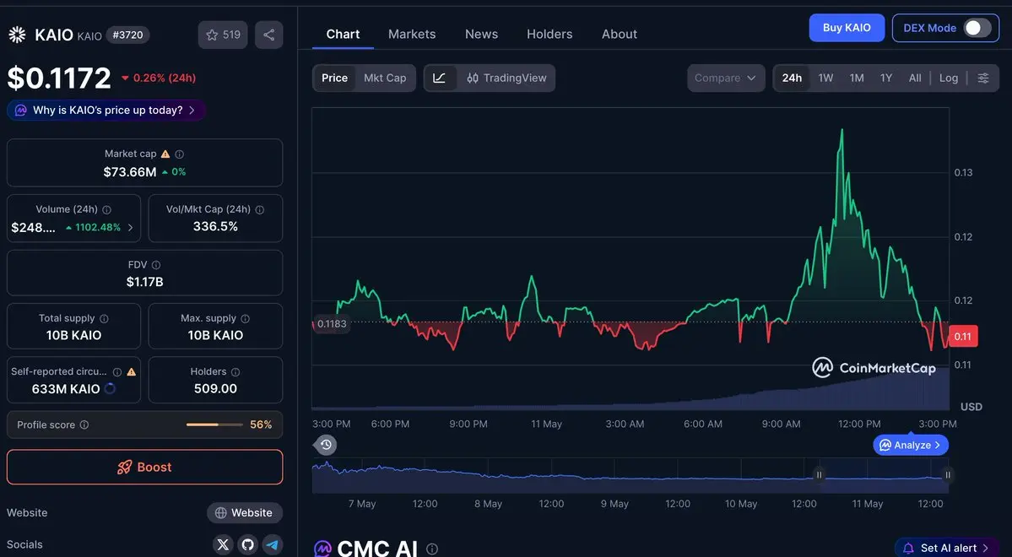Open the Website link button

click(245, 513)
